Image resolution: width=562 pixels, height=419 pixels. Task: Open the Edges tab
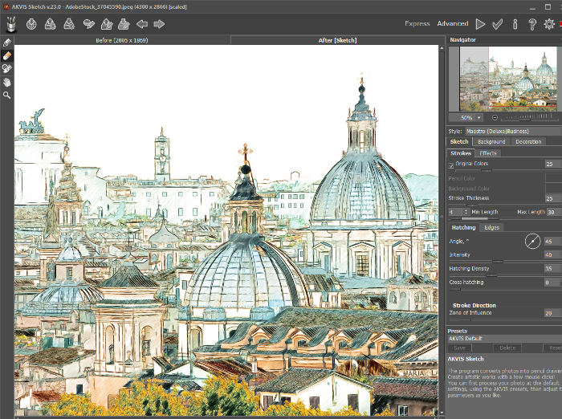(x=491, y=227)
